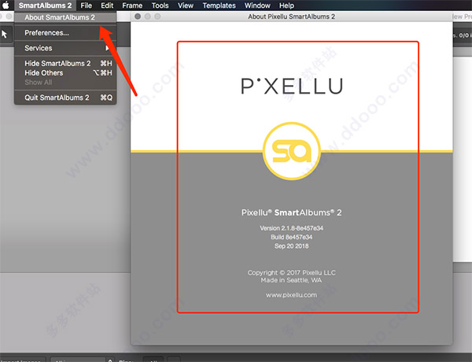This screenshot has height=362, width=472.
Task: Click the About Pixellu SmartAlbums 2 title bar
Action: pos(291,17)
